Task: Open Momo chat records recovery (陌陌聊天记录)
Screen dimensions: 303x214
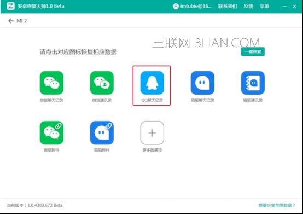Action: [202, 83]
